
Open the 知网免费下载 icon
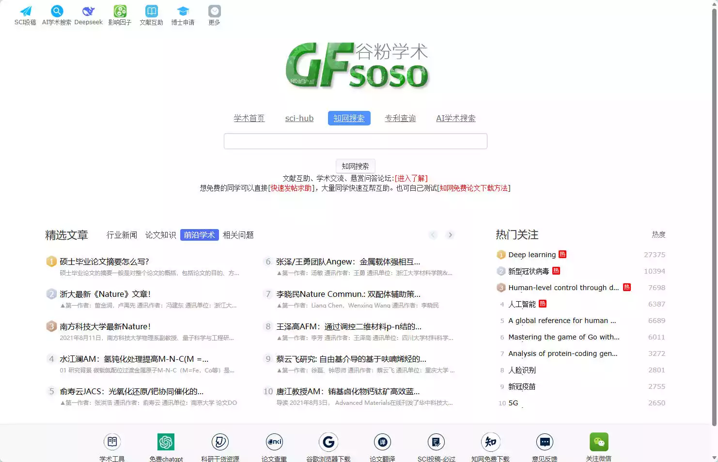click(x=491, y=442)
